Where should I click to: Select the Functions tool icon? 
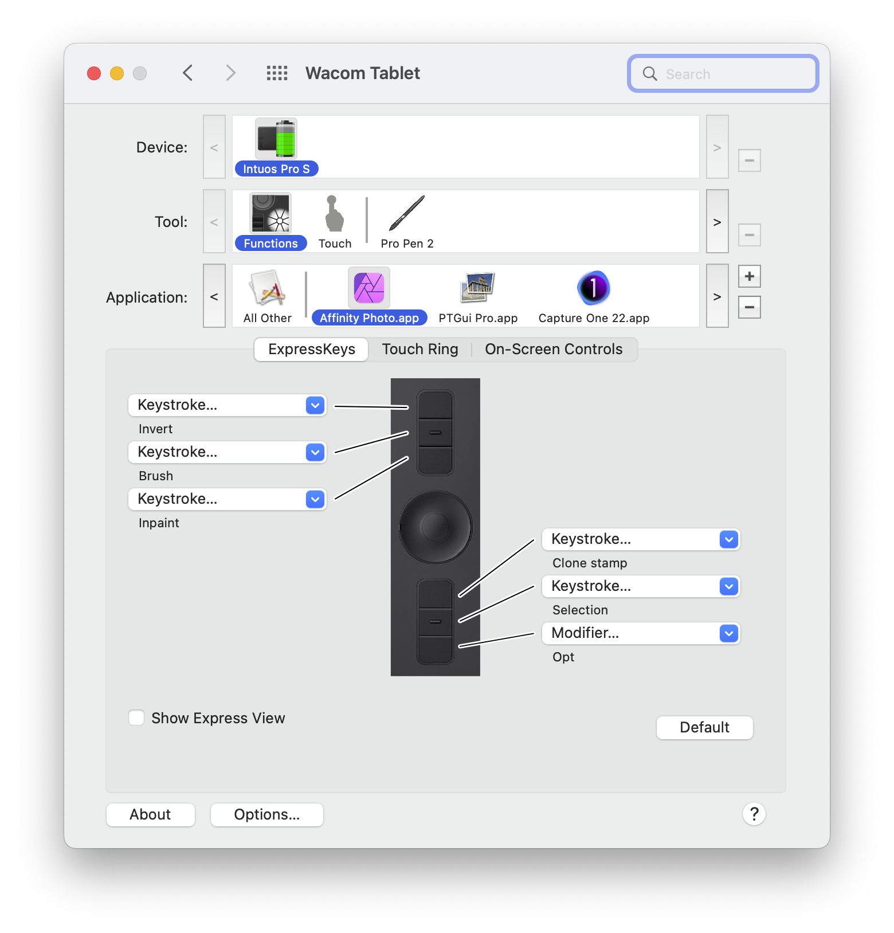click(270, 213)
